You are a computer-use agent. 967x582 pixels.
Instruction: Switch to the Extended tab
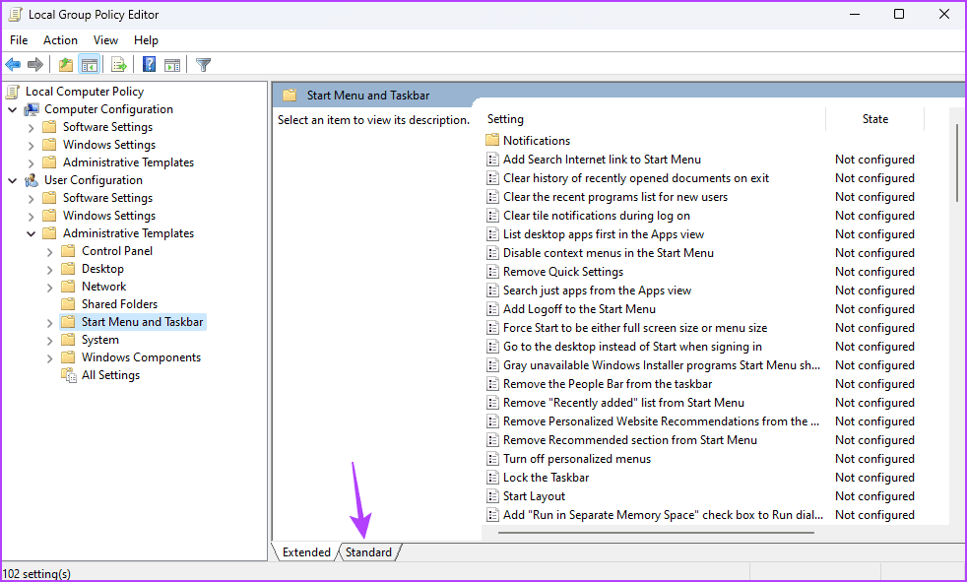tap(306, 552)
